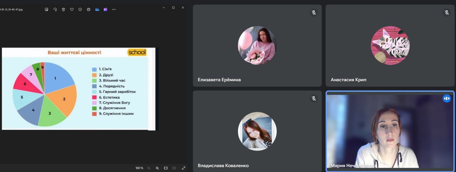Toggle favorite with the heart icon
456x172 pixels.
tap(72, 9)
